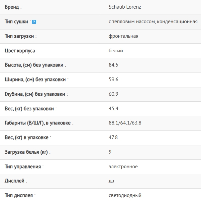
Task: Click the Дисплей row label
Action: pos(16,181)
